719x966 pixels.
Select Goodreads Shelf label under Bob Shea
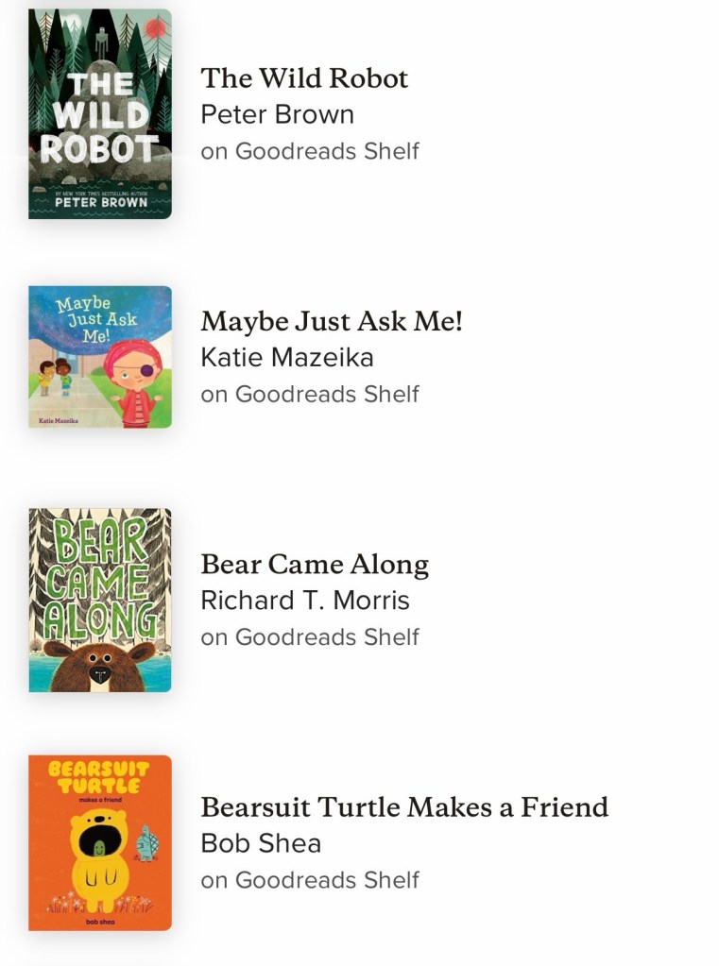310,879
